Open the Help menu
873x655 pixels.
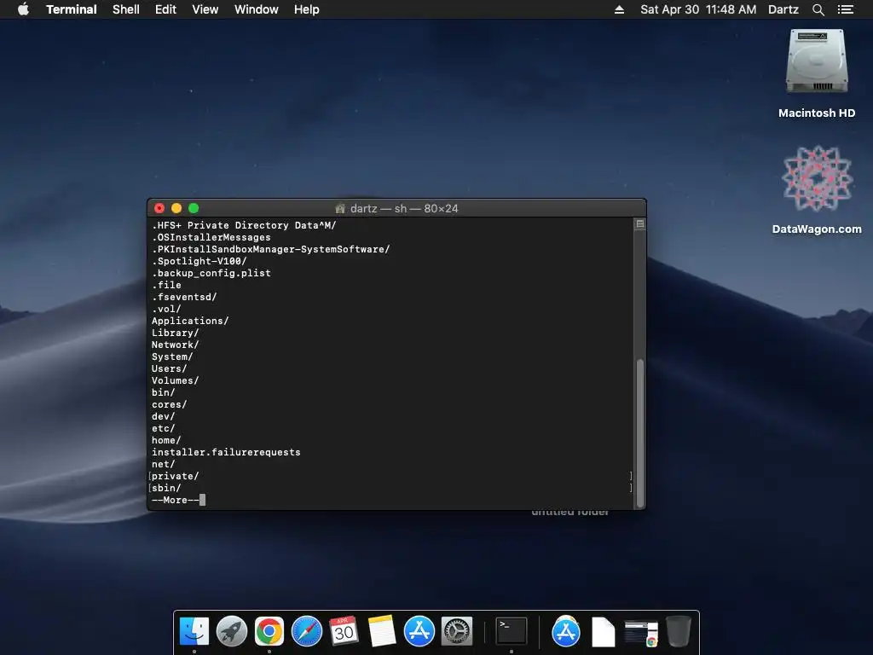coord(307,9)
